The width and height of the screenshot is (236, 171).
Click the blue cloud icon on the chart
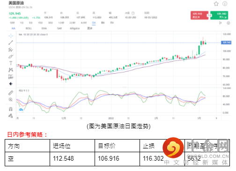click(x=21, y=109)
